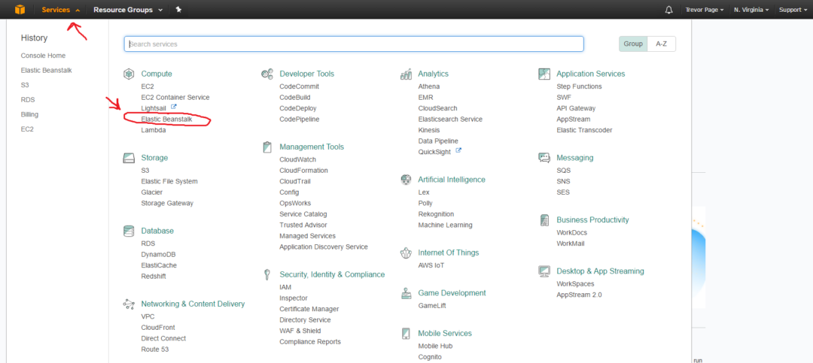
Task: Open the notifications bell icon
Action: [669, 10]
